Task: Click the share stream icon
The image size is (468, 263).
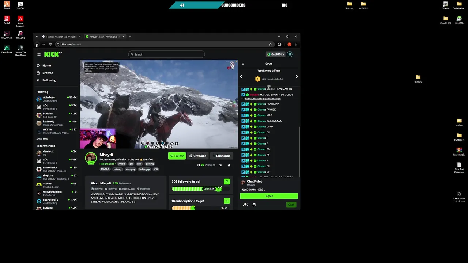Action: 220,165
